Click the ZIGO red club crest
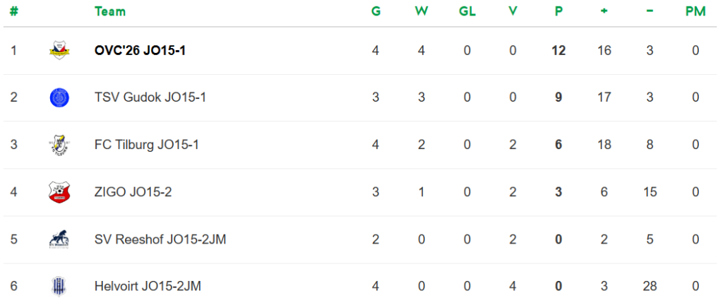 tap(59, 192)
